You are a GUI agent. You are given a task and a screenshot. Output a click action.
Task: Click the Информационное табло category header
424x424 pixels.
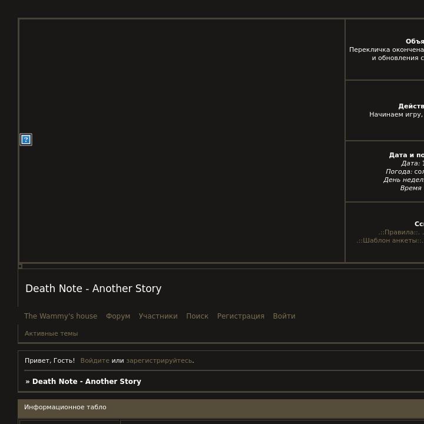pyautogui.click(x=65, y=408)
